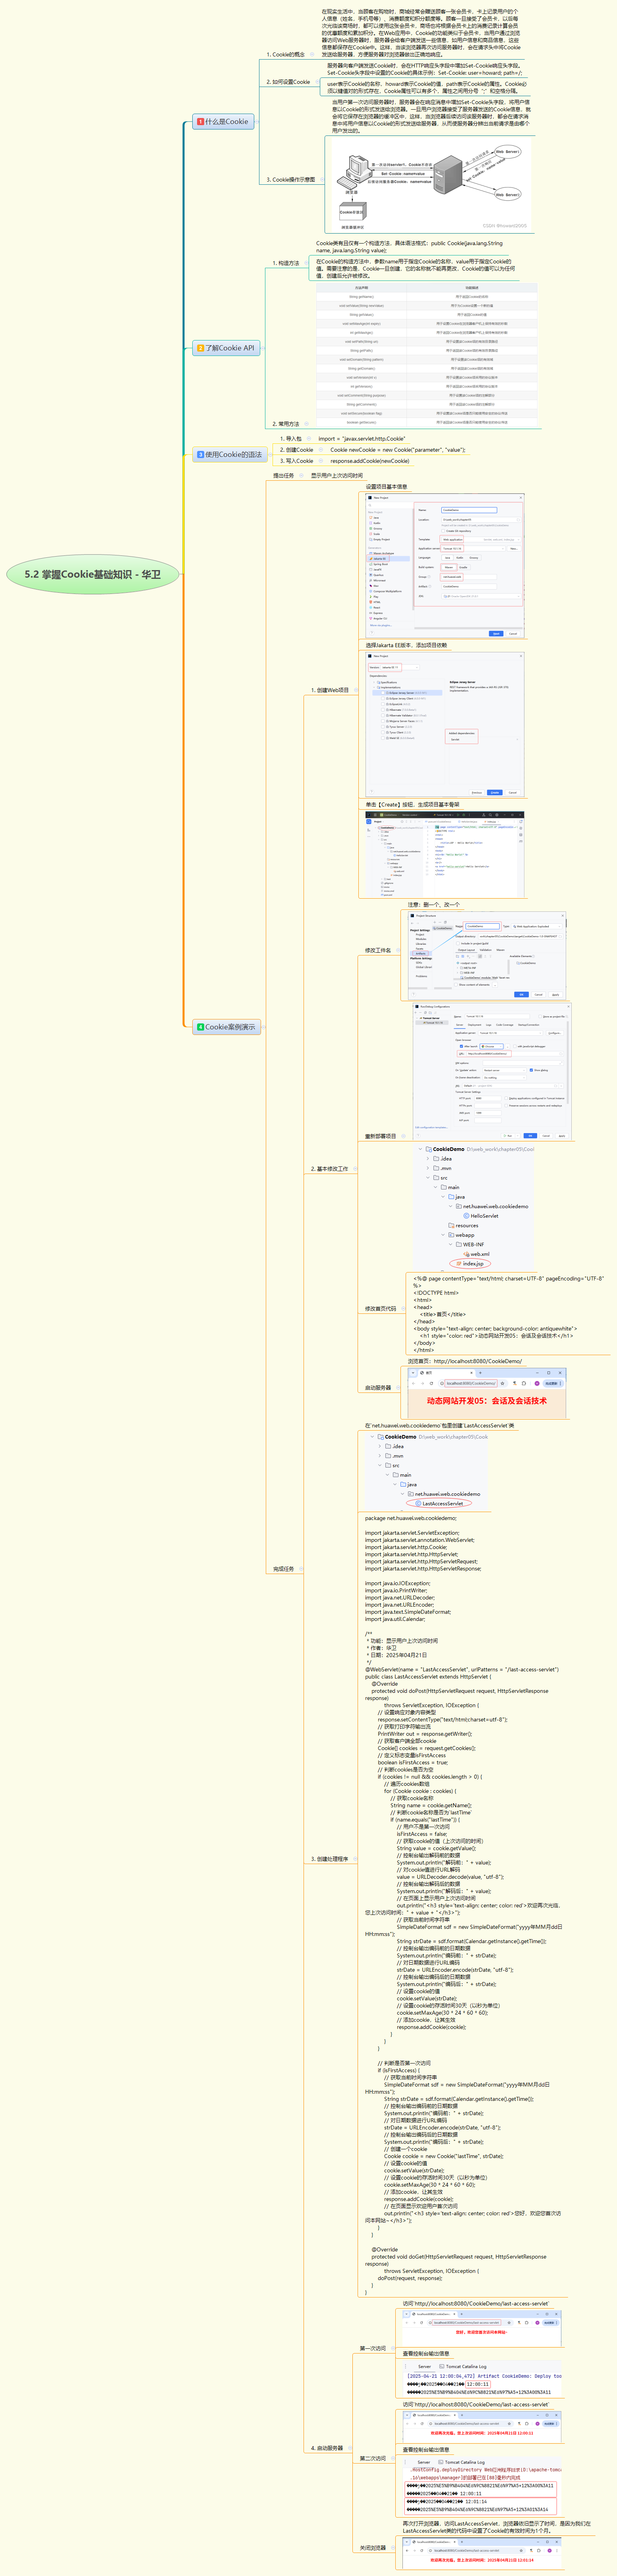
Task: Click the text 显示用户上次访问时间
Action: tap(337, 475)
